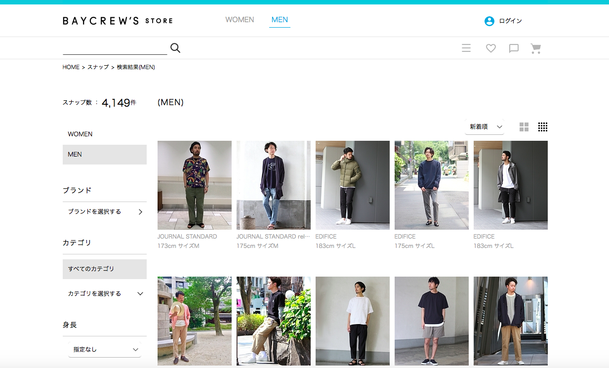The width and height of the screenshot is (609, 368).
Task: Select MEN in the sidebar filter
Action: tap(105, 154)
